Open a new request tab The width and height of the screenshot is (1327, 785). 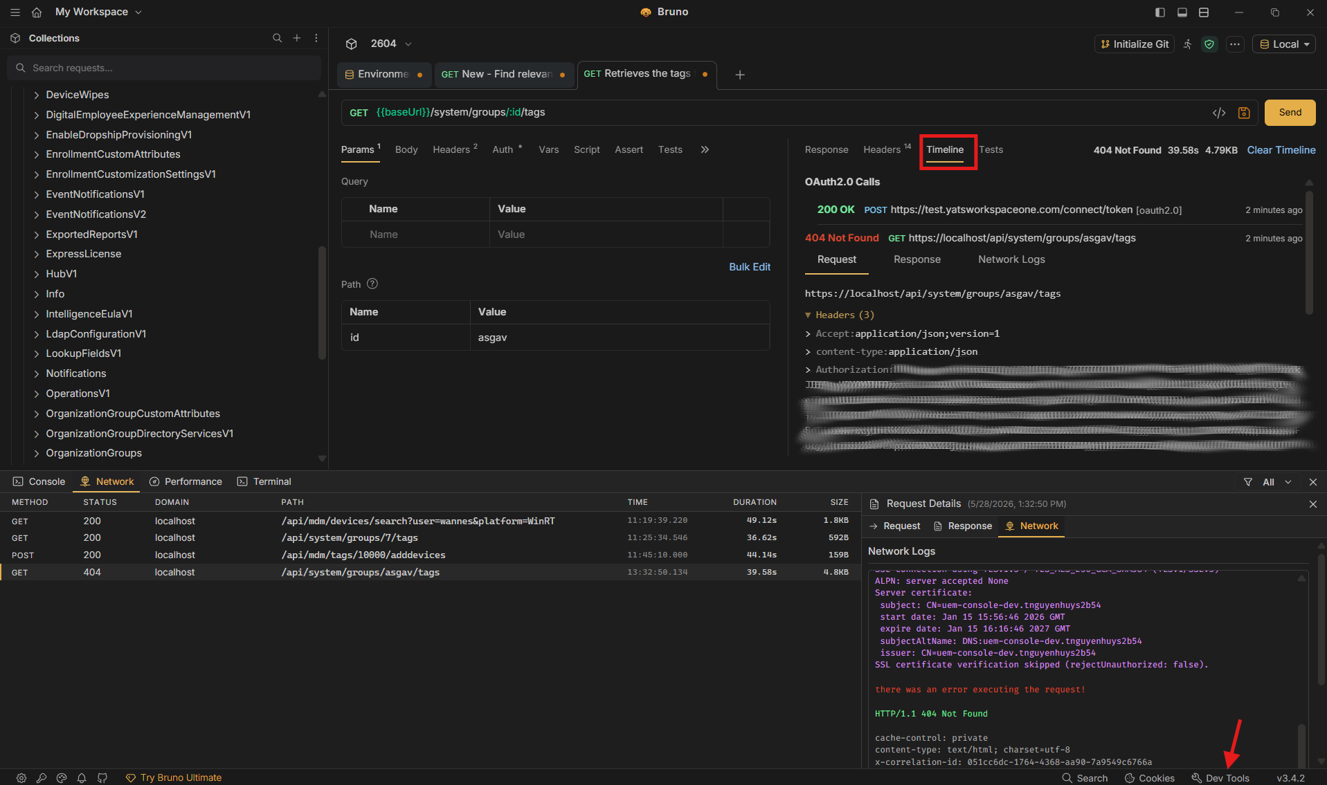pyautogui.click(x=739, y=75)
